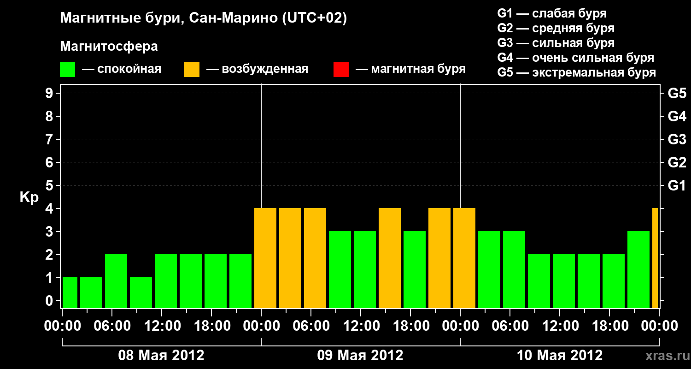Click the red 'магнитная буря' legend swatch

point(341,70)
